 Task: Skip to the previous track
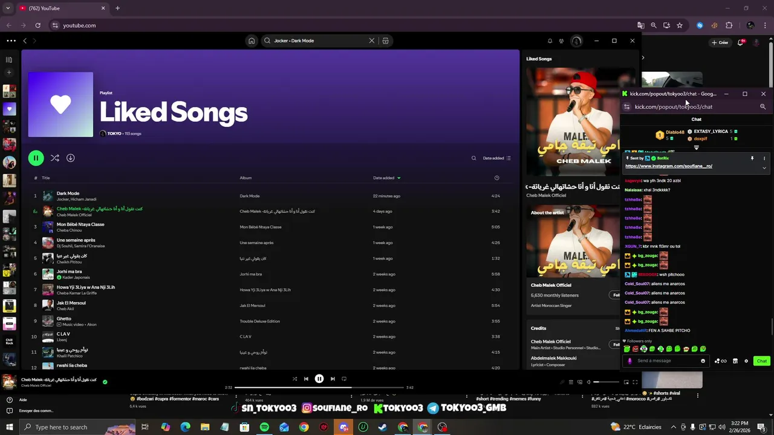tap(306, 379)
